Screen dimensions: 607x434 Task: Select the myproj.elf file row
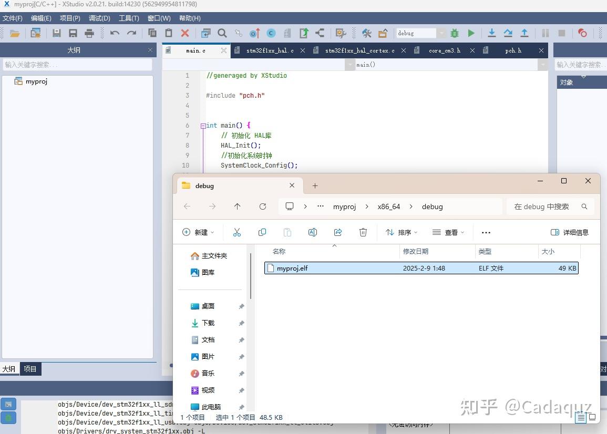[x=421, y=268]
